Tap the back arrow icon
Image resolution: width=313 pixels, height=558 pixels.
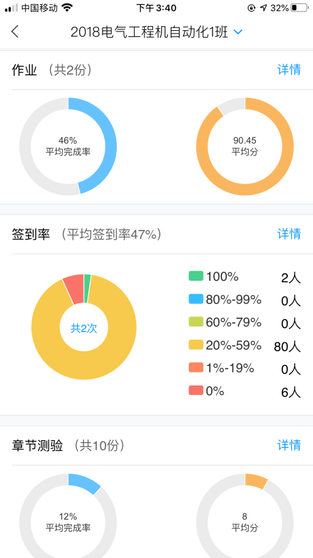[14, 31]
